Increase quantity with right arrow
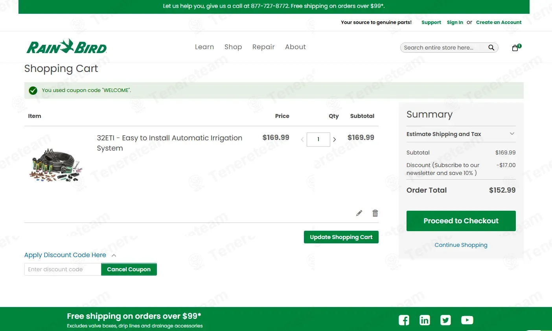 tap(335, 139)
